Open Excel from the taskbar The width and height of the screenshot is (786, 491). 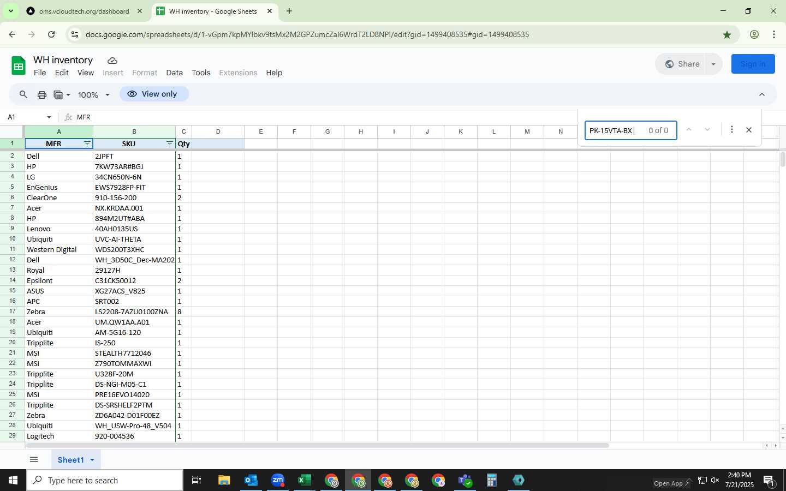click(x=305, y=480)
